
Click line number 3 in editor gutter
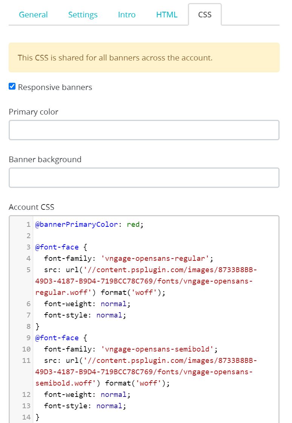click(x=28, y=247)
